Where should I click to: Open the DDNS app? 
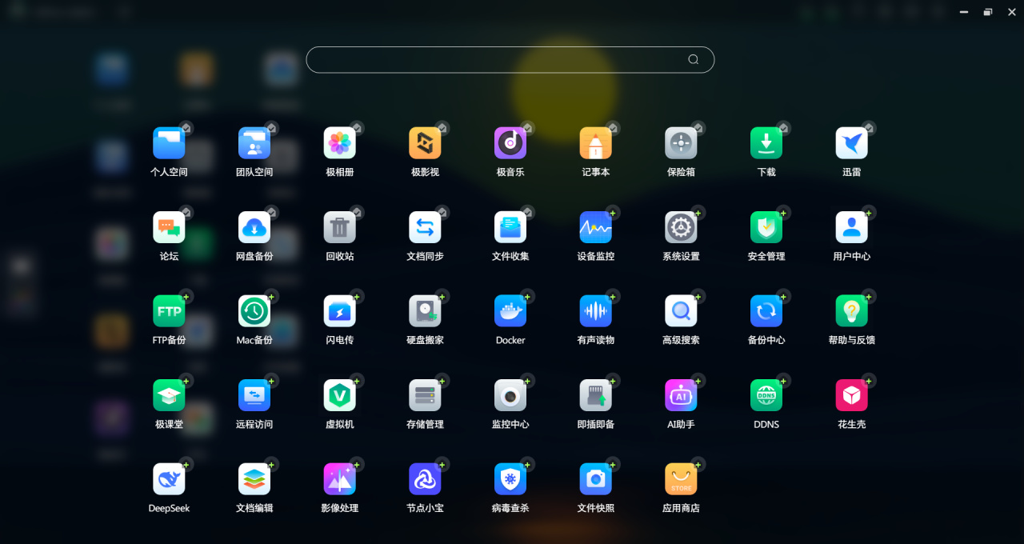(766, 395)
